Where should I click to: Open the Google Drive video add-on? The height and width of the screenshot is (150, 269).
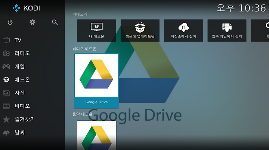pyautogui.click(x=96, y=81)
